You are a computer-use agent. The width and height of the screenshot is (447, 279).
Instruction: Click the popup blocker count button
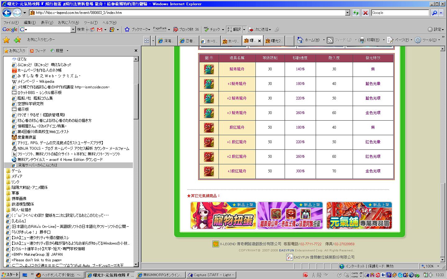[x=186, y=29]
